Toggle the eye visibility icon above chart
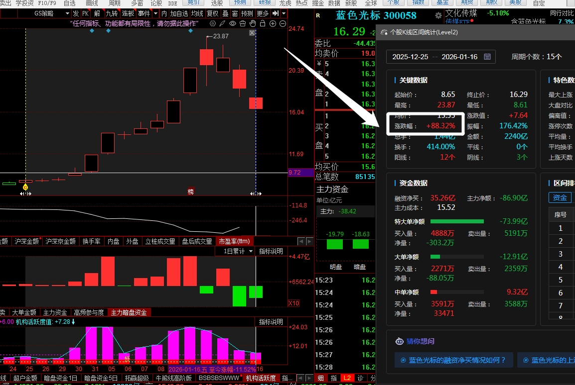This screenshot has height=385, width=575. click(x=233, y=23)
